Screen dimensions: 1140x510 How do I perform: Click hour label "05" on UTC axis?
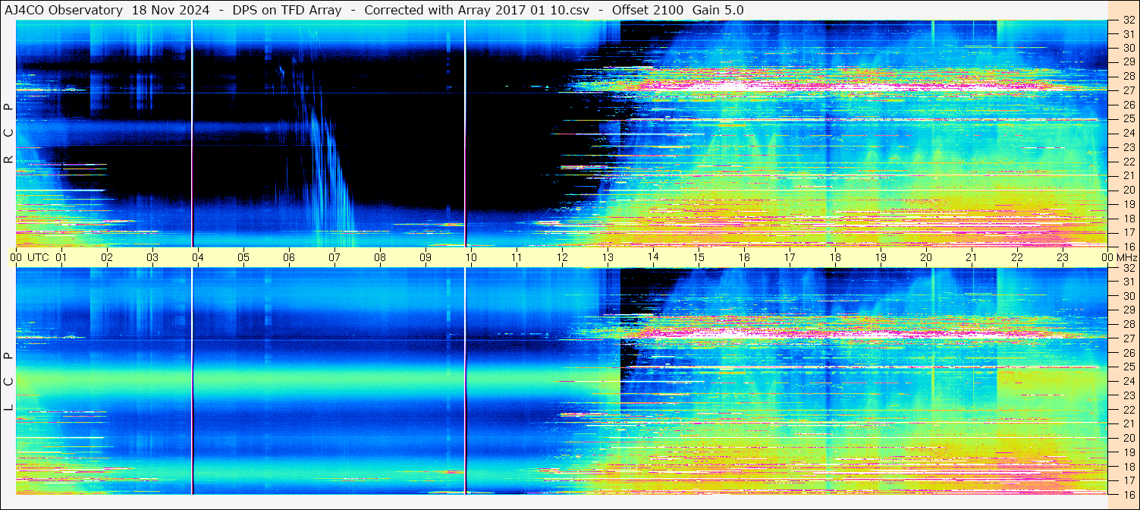click(x=243, y=258)
